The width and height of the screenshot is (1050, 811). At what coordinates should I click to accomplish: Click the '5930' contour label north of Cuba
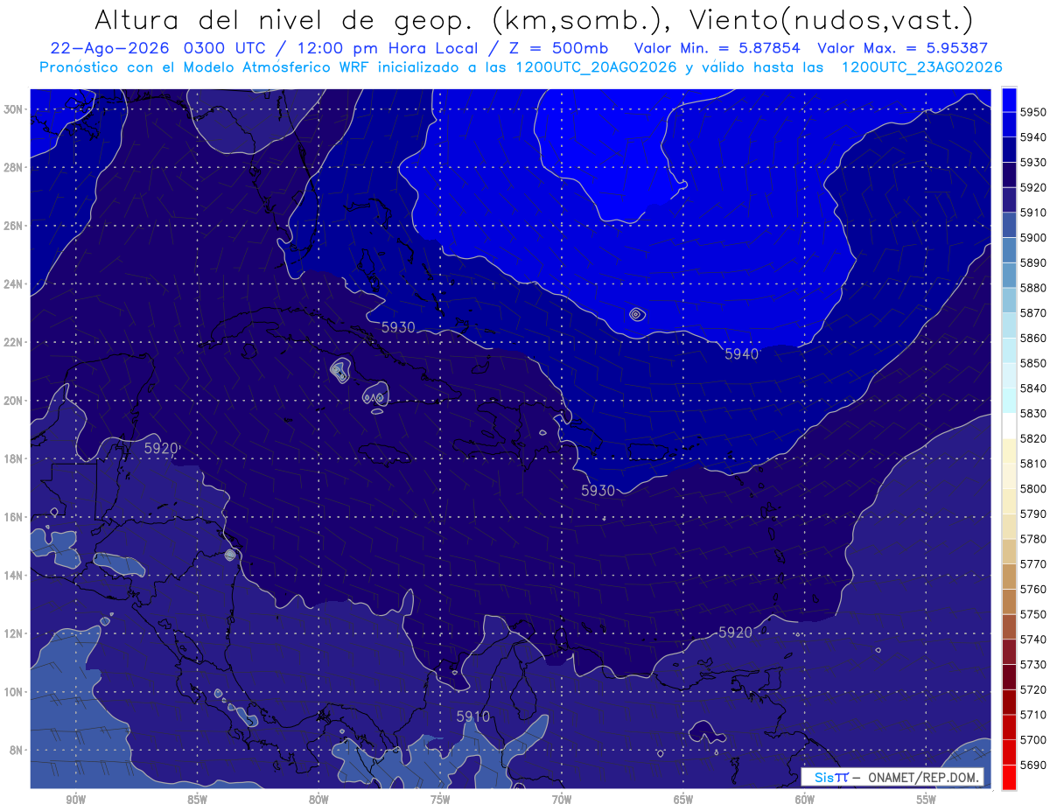398,327
